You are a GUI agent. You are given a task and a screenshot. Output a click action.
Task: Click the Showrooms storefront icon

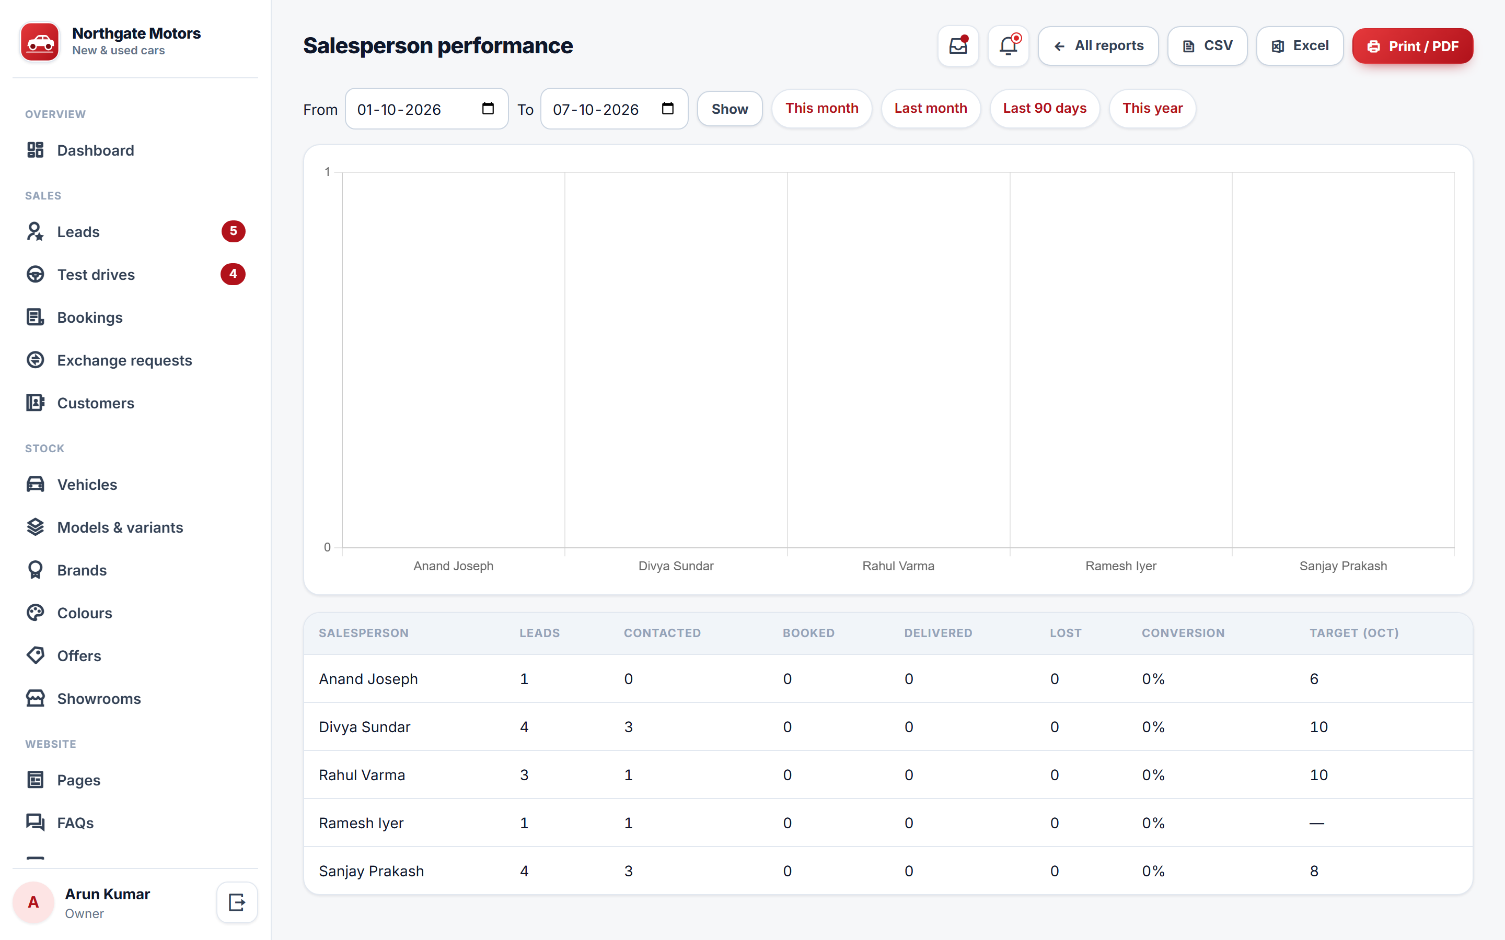point(36,698)
